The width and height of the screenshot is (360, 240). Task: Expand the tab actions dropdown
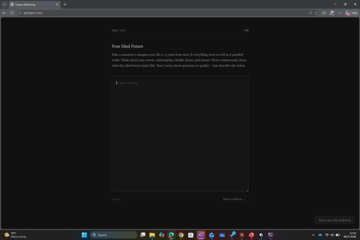click(x=4, y=4)
